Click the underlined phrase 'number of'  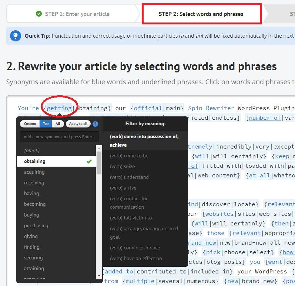click(265, 118)
